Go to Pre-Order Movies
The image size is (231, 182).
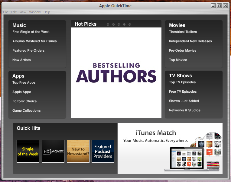(x=183, y=50)
